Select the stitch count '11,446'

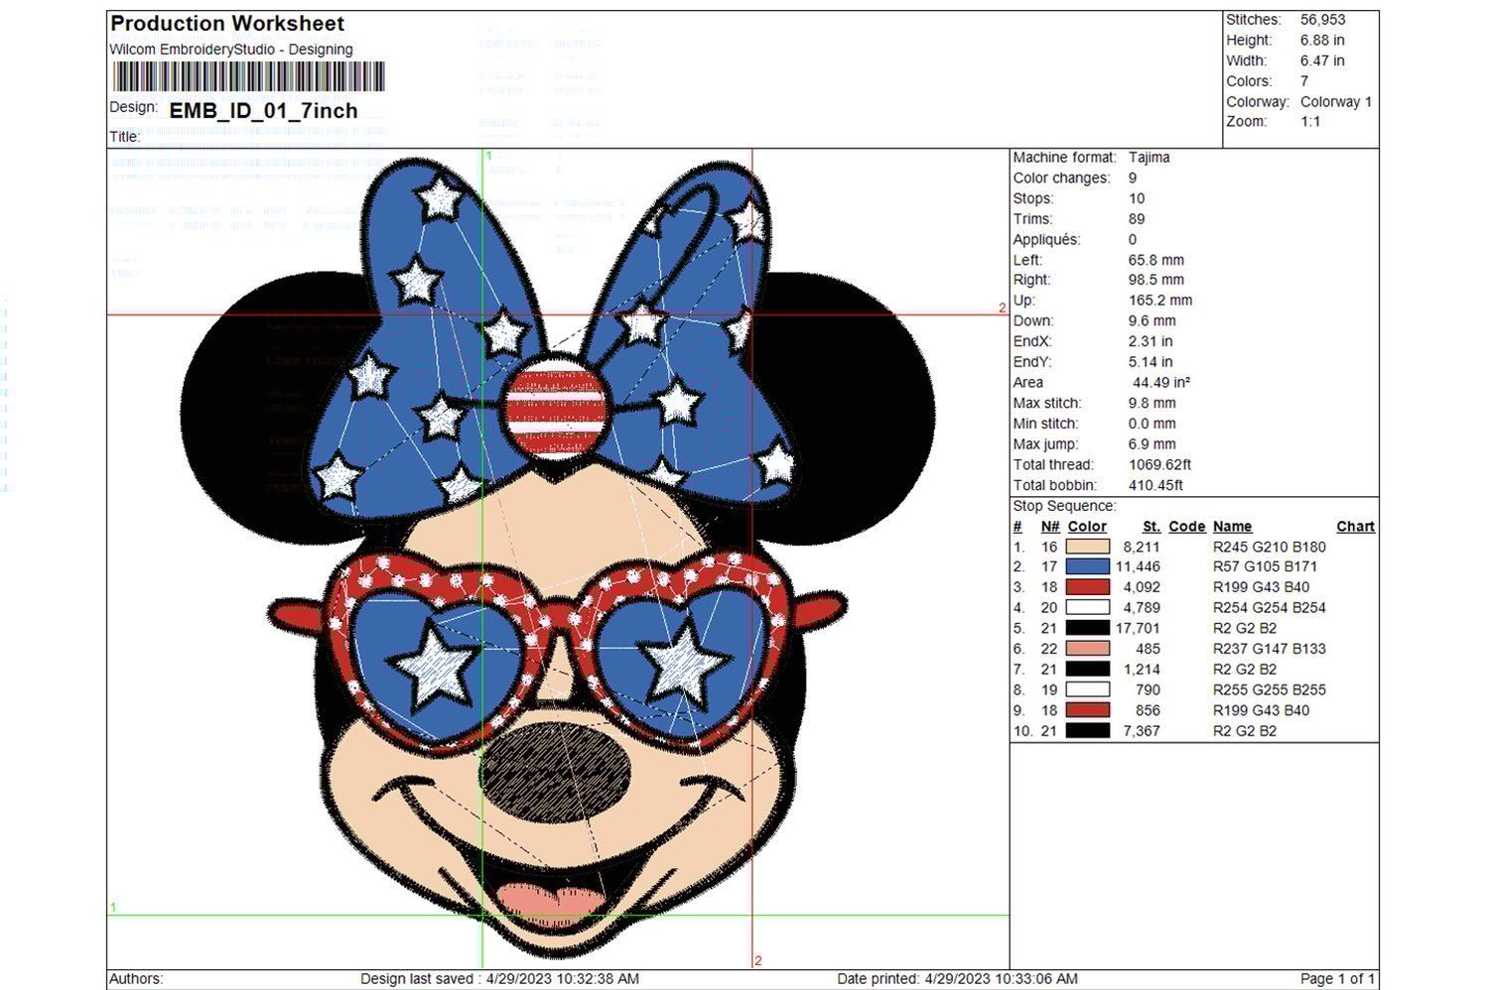coord(1138,566)
